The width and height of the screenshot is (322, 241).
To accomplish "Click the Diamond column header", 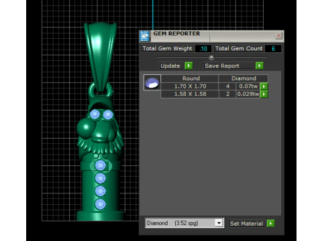I will (x=244, y=78).
